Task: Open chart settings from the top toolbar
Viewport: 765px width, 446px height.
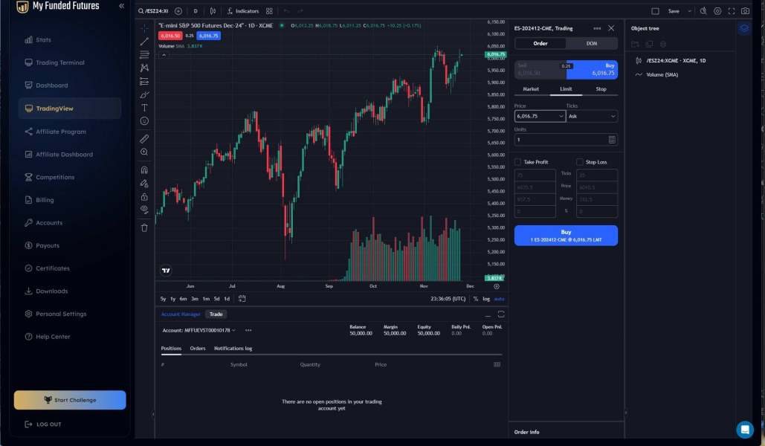Action: pos(717,10)
